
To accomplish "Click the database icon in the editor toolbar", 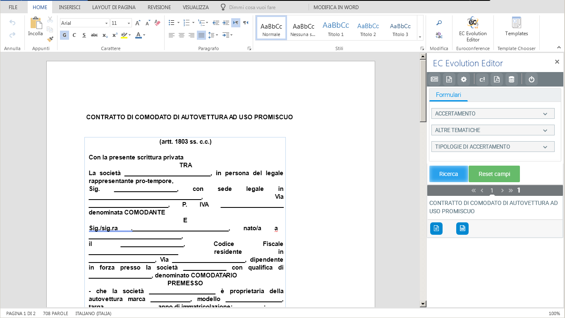I will (x=511, y=79).
